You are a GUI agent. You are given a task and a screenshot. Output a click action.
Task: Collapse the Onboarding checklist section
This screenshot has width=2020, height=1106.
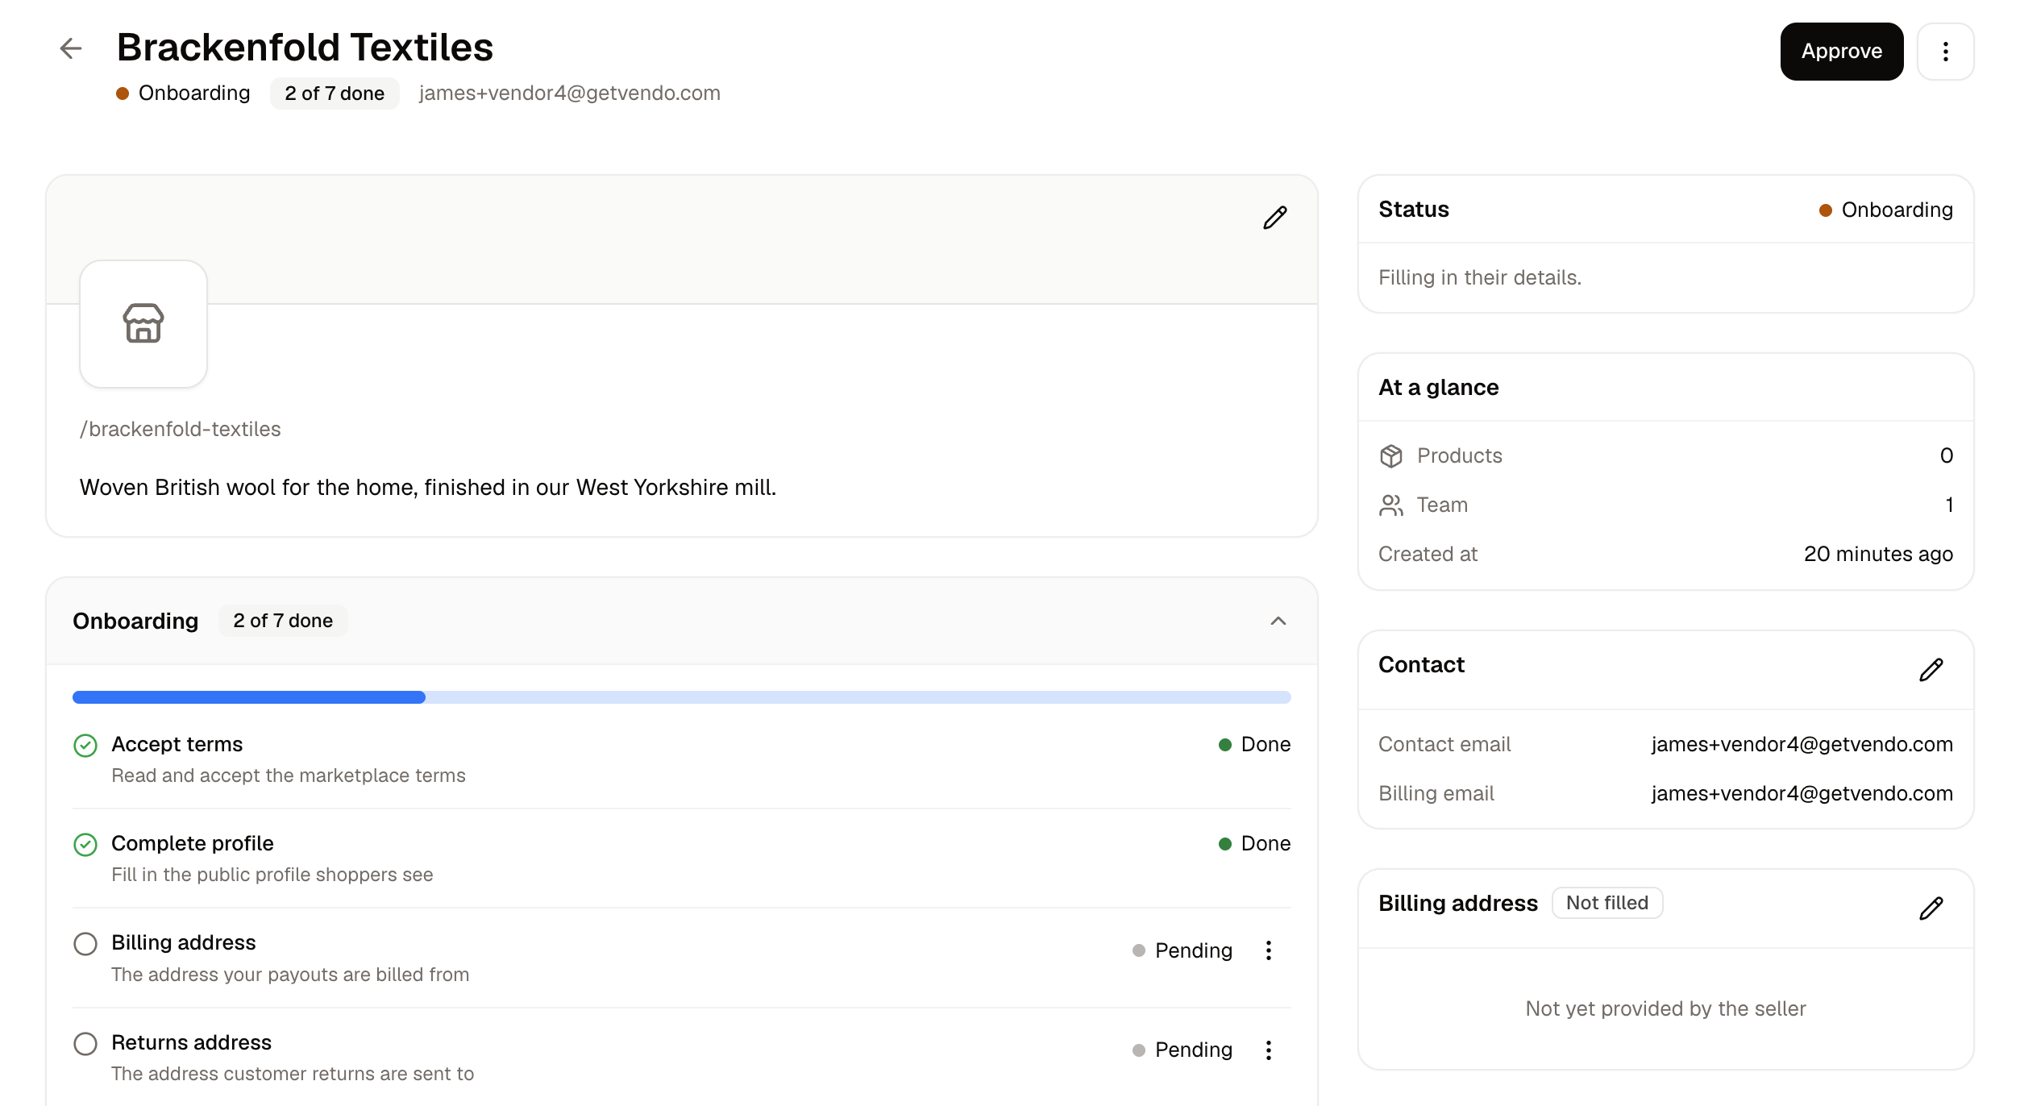[1278, 621]
